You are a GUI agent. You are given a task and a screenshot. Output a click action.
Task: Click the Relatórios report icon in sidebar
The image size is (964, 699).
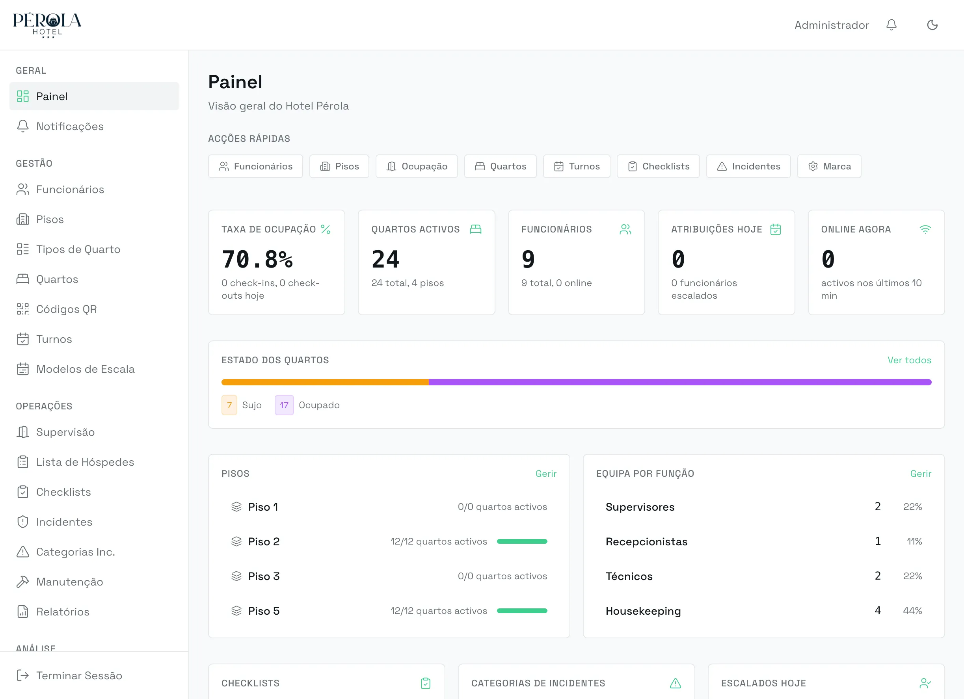coord(22,612)
